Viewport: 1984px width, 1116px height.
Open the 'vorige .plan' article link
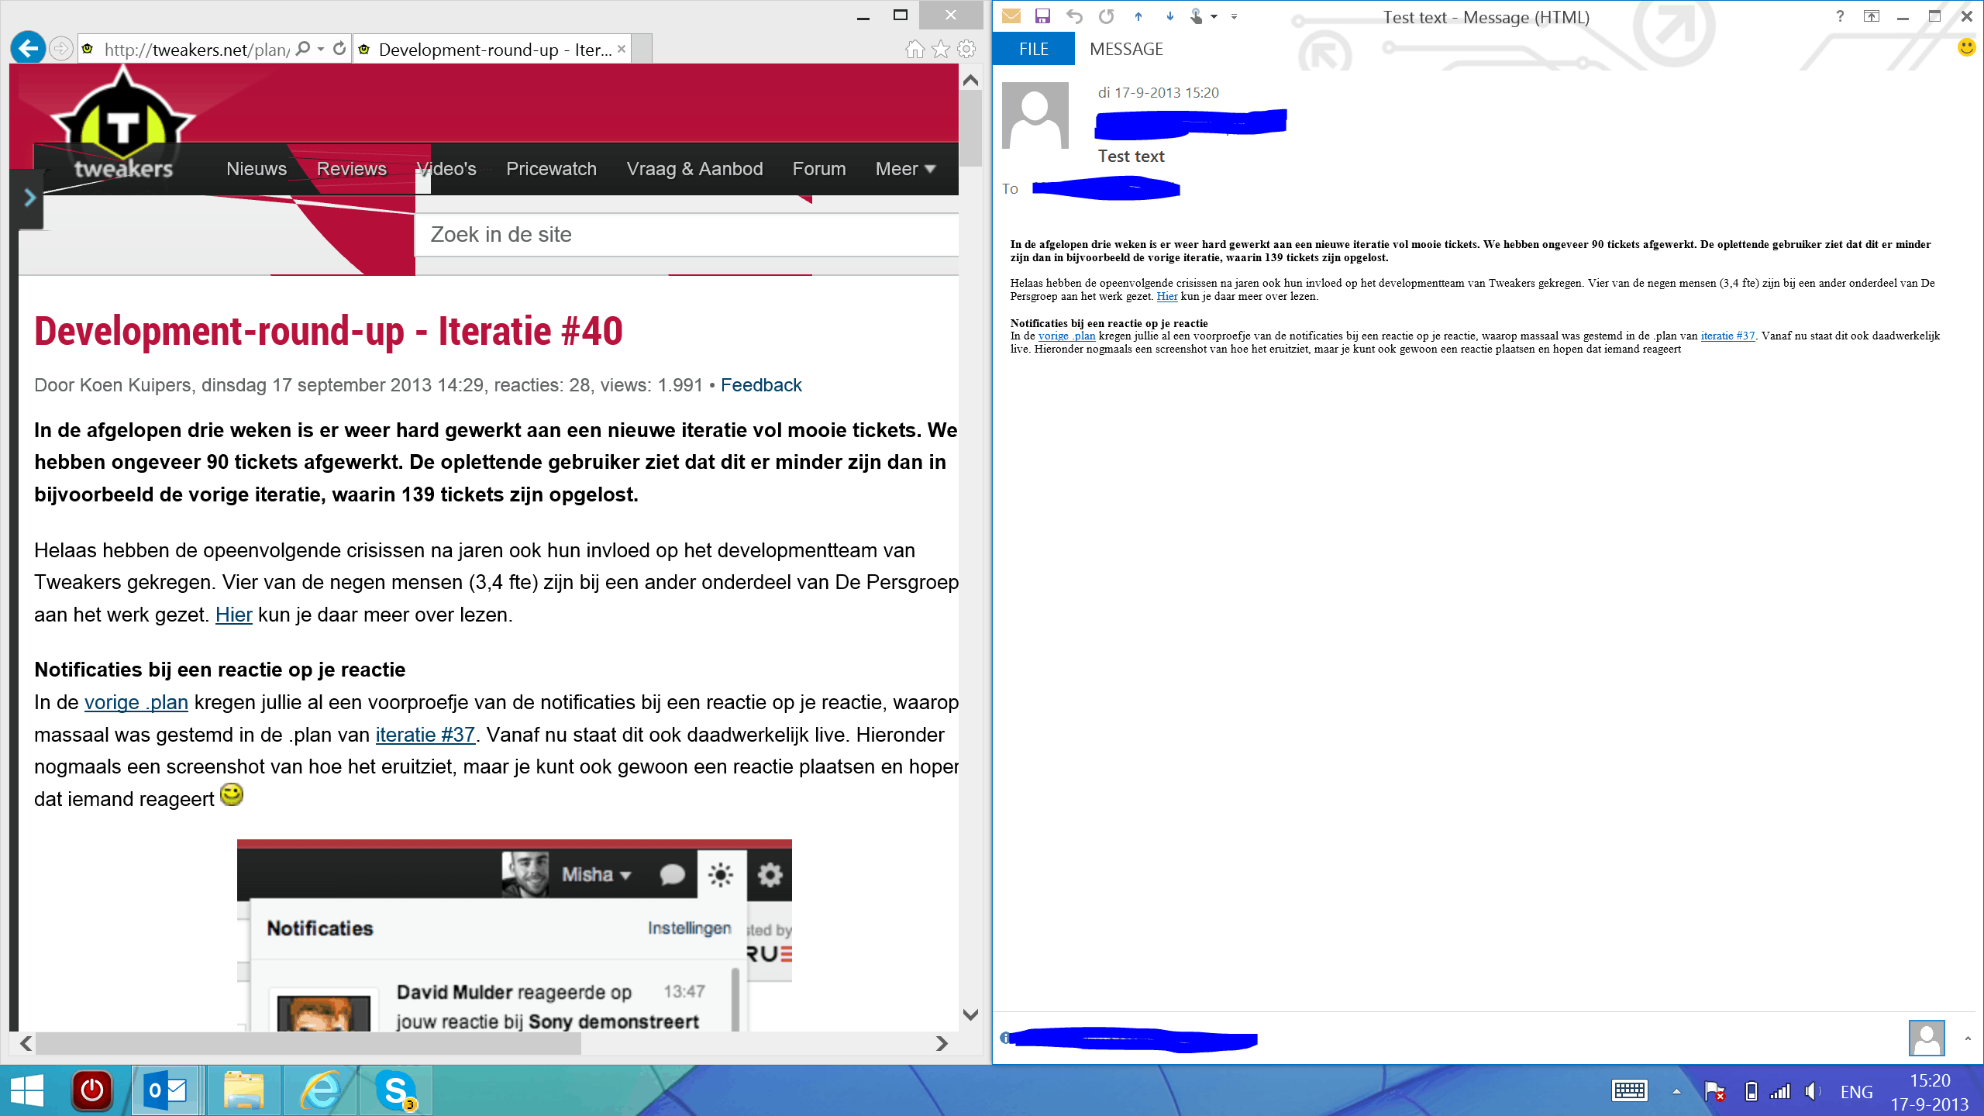136,702
